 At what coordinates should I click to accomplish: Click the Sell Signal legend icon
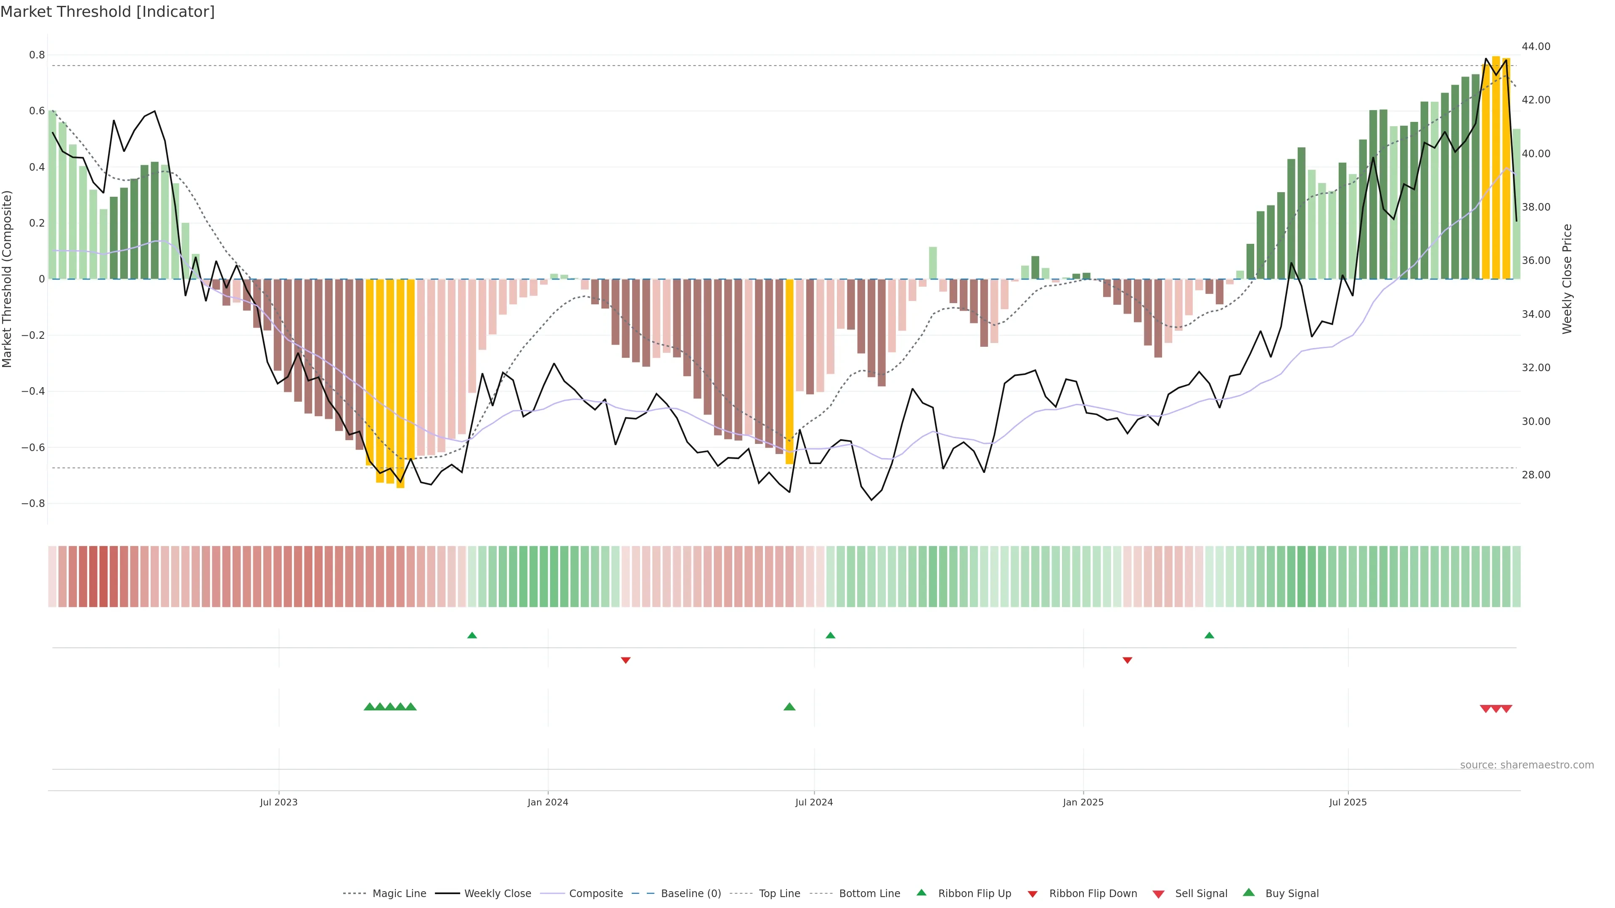click(1159, 894)
